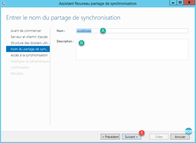Click inside the Description text area
This screenshot has height=143, width=196.
coord(132,49)
